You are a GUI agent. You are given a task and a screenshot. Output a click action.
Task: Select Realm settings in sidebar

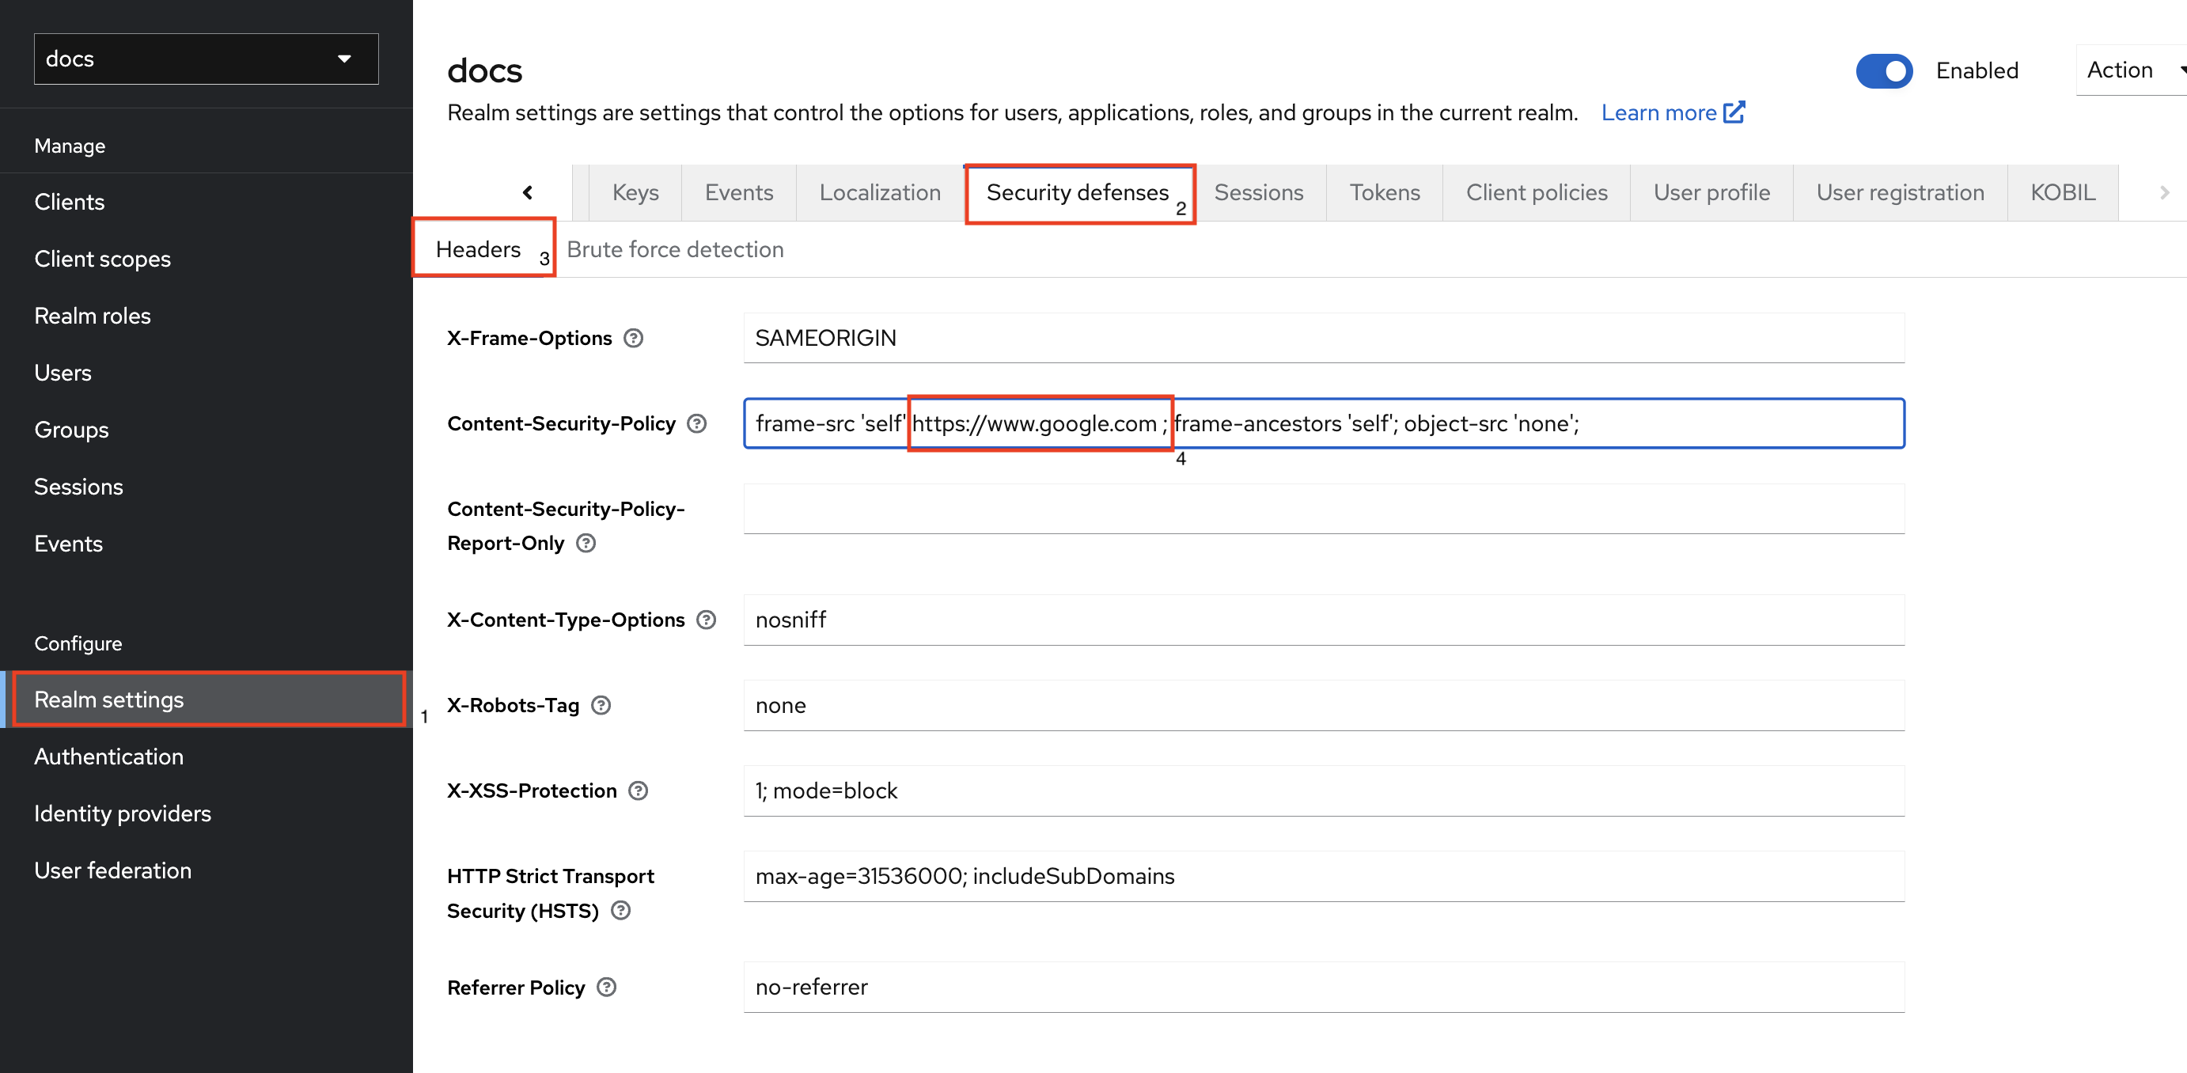click(x=207, y=700)
